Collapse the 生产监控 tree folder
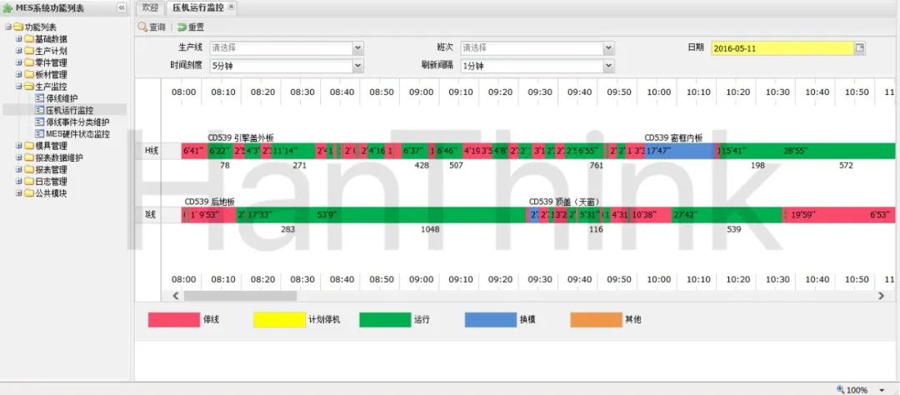 (19, 86)
